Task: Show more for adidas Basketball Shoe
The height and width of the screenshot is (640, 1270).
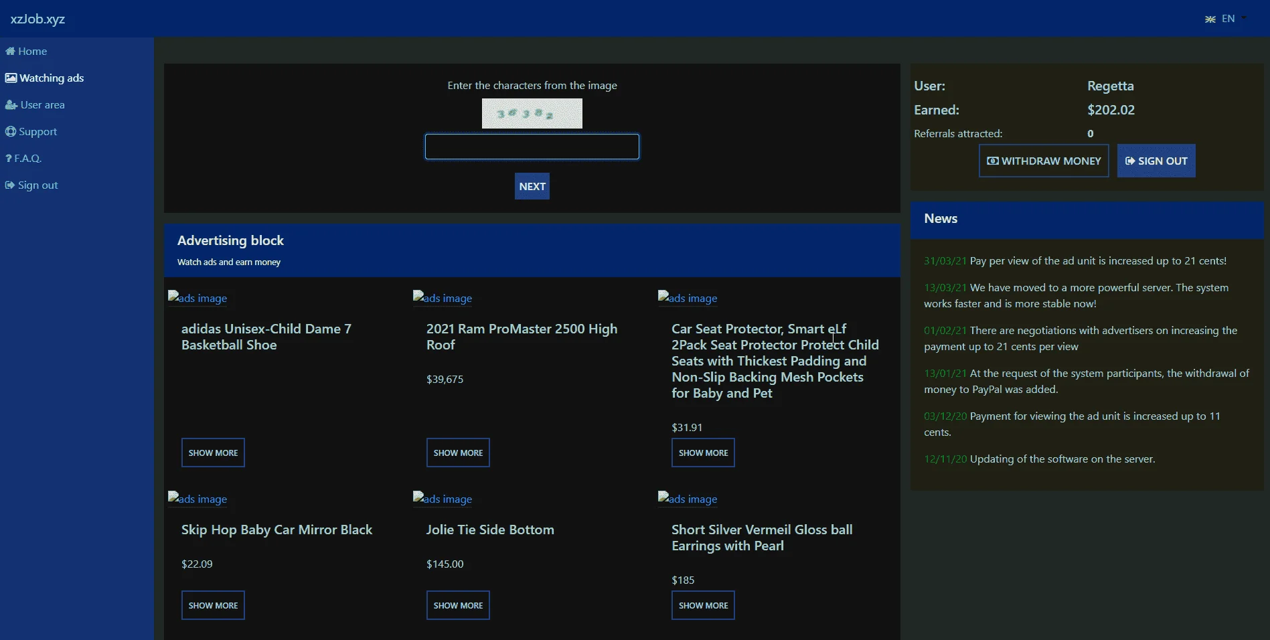Action: tap(213, 453)
